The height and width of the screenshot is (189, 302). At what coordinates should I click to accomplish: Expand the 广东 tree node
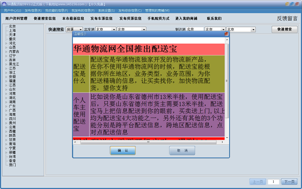6,106
